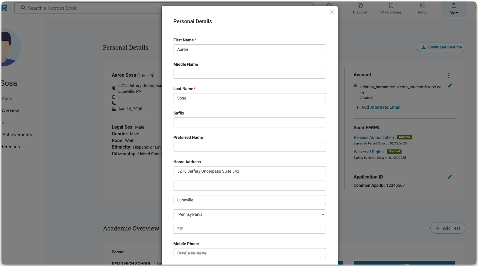Open My Colleges bookmark icon

tap(391, 6)
